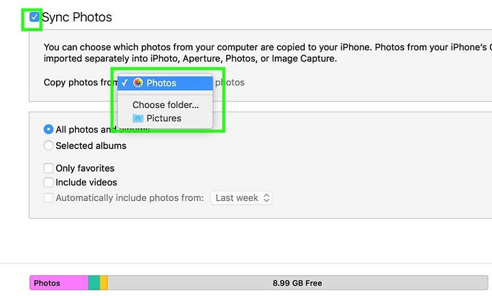Click the 8.99 GB Free storage area
492x296 pixels.
point(298,283)
